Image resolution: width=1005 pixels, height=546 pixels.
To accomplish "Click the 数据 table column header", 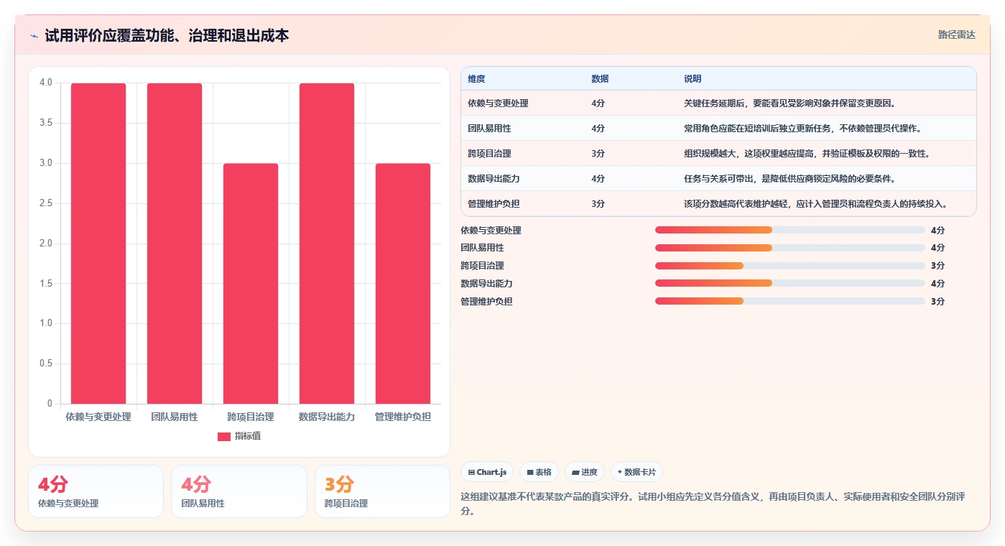I will [600, 79].
